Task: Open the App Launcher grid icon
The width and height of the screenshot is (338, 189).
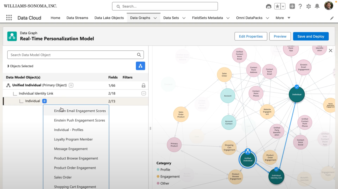Action: click(x=9, y=18)
